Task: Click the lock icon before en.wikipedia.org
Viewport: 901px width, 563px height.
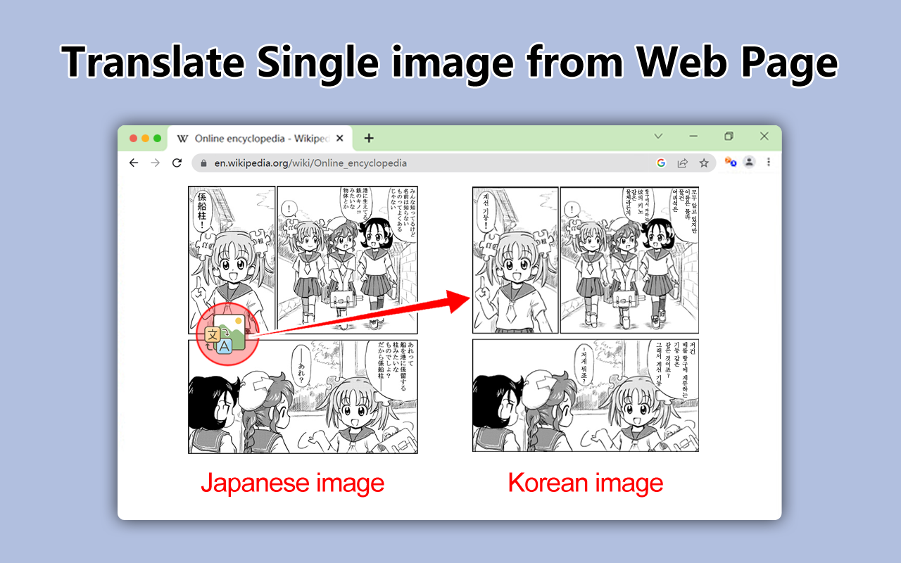Action: (x=203, y=163)
